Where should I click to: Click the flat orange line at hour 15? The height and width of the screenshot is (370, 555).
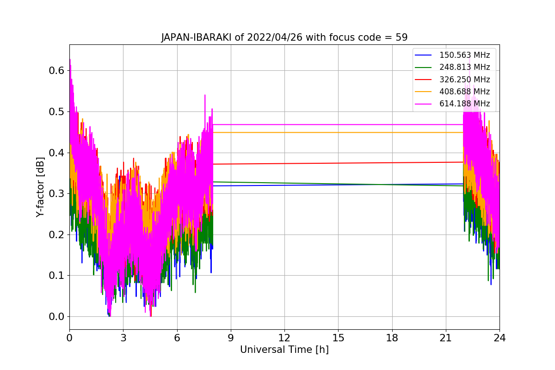click(x=338, y=132)
